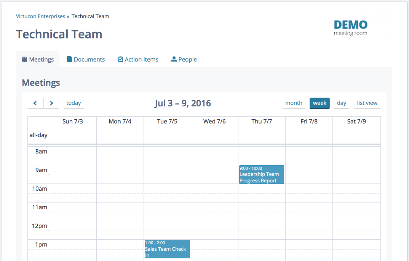Screen dimensions: 409x261
Task: Click the document page icon beside Documents
Action: [x=70, y=59]
